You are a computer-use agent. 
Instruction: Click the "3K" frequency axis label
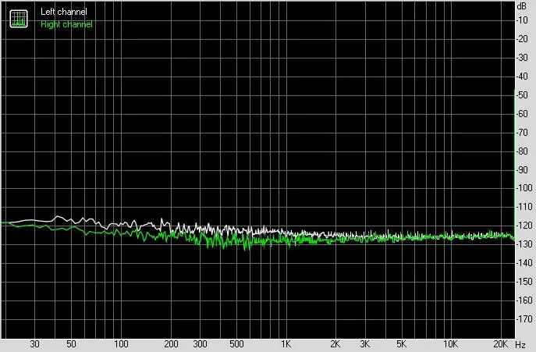pos(364,344)
